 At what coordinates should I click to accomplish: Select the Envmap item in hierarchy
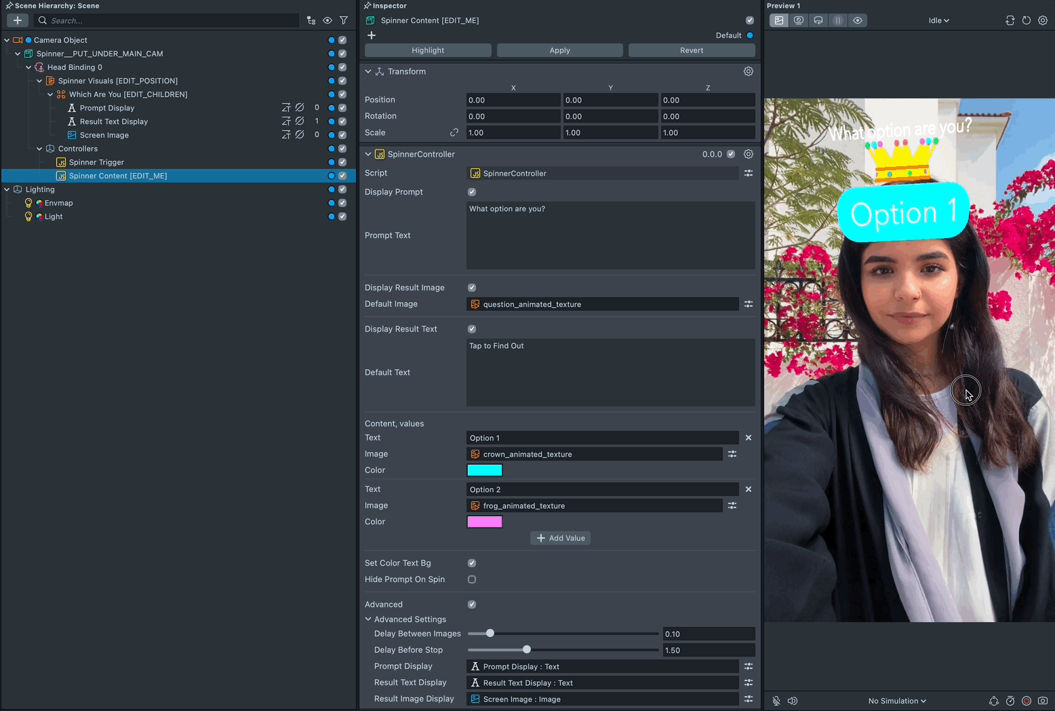(x=58, y=203)
